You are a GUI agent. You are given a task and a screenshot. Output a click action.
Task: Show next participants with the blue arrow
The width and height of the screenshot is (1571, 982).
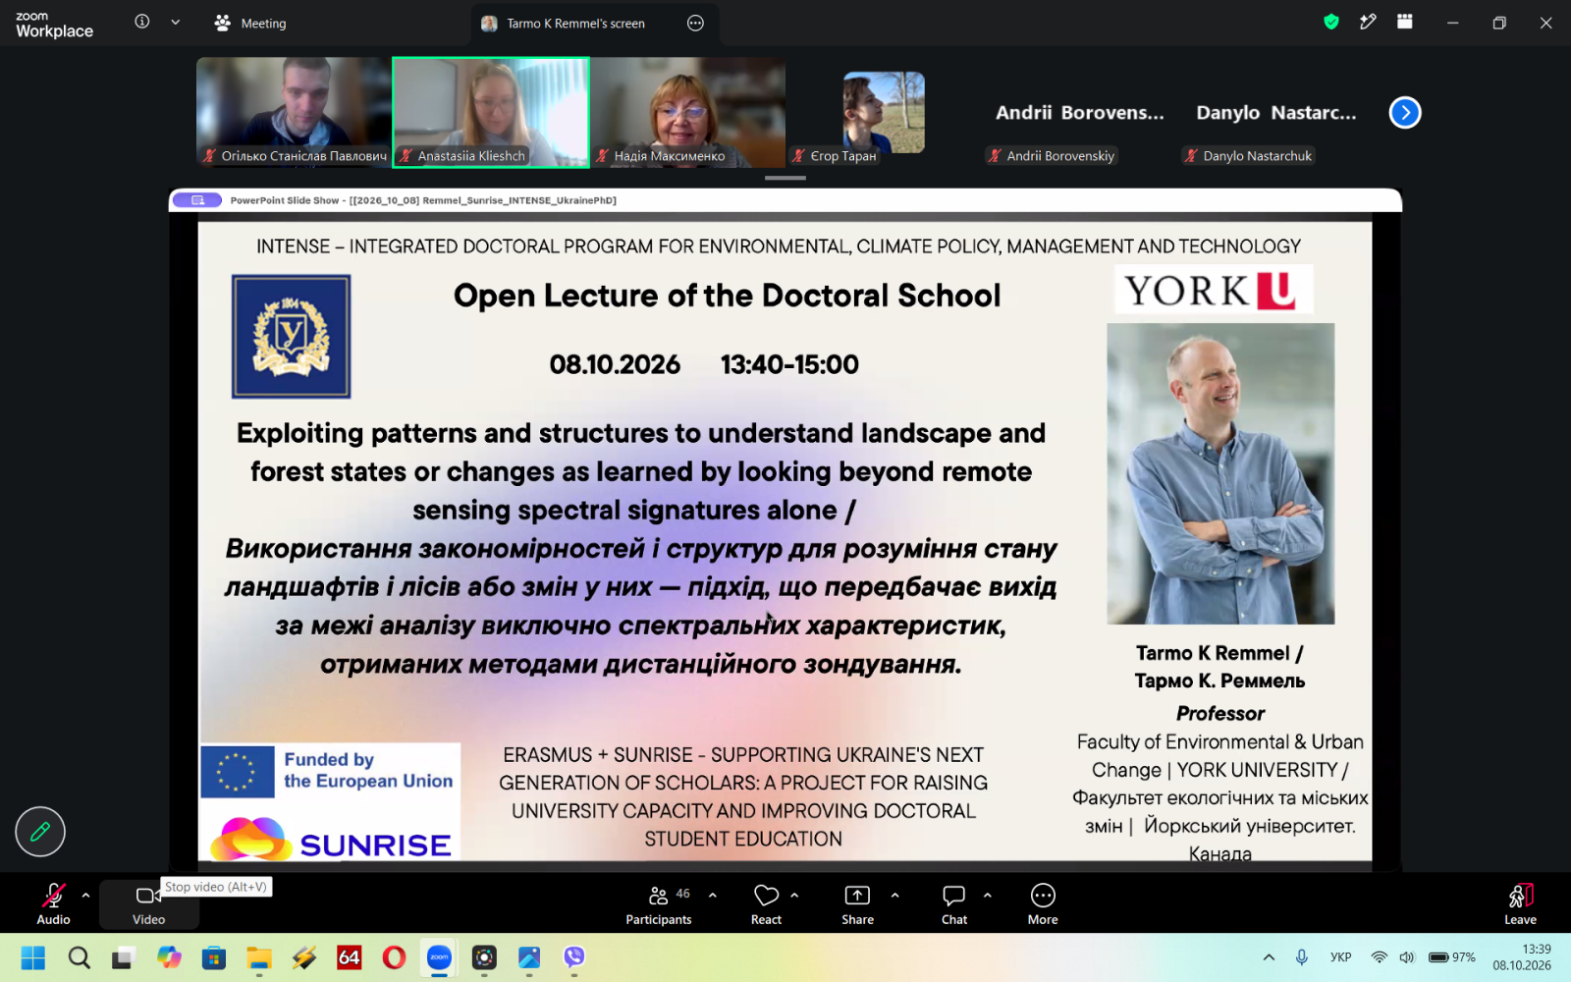(1405, 113)
